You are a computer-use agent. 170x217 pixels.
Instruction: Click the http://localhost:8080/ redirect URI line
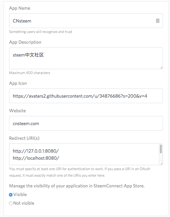(x=36, y=158)
